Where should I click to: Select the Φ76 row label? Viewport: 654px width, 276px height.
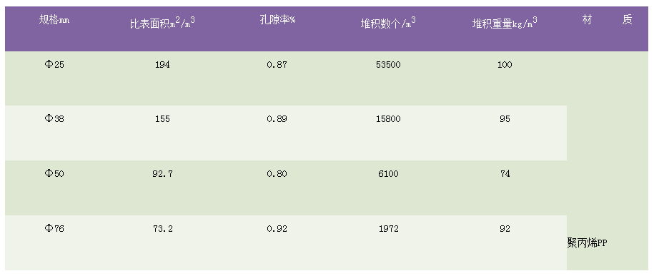coord(54,228)
